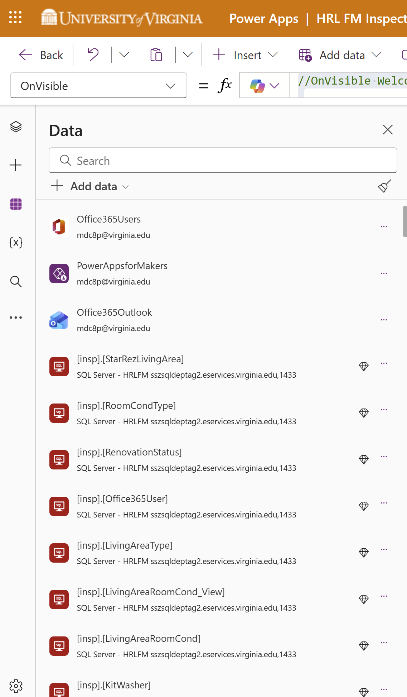
Task: Expand Add data in the Data panel
Action: 90,186
